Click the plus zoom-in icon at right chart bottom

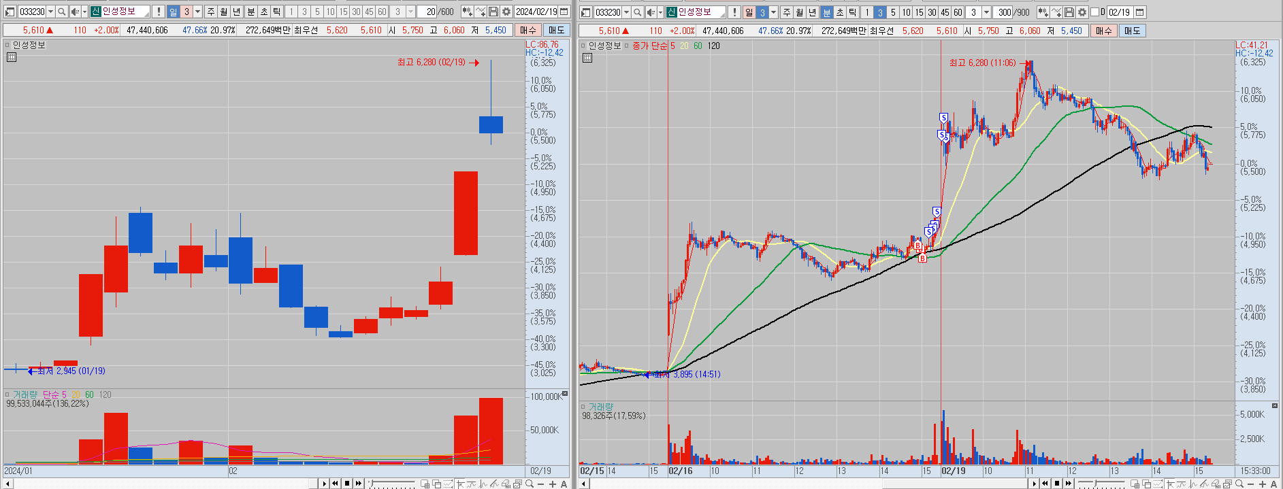pyautogui.click(x=1262, y=484)
